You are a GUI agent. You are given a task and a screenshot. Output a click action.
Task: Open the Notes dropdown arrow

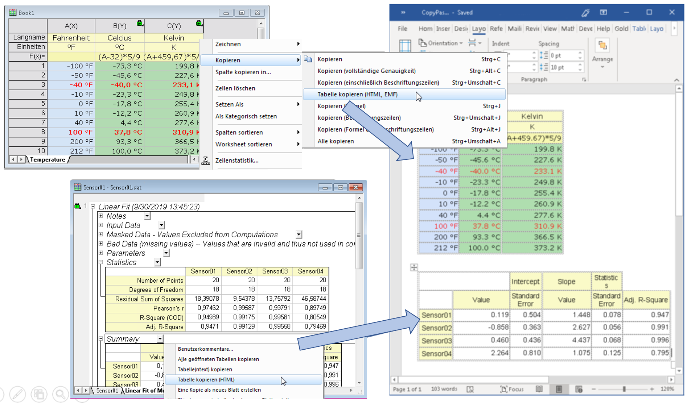[147, 216]
